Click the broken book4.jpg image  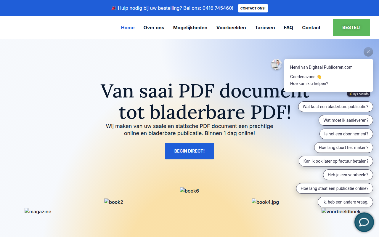pos(265,202)
